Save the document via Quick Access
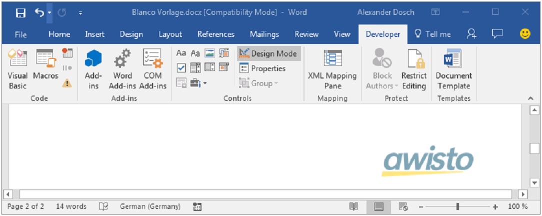The image size is (542, 216). pos(20,13)
